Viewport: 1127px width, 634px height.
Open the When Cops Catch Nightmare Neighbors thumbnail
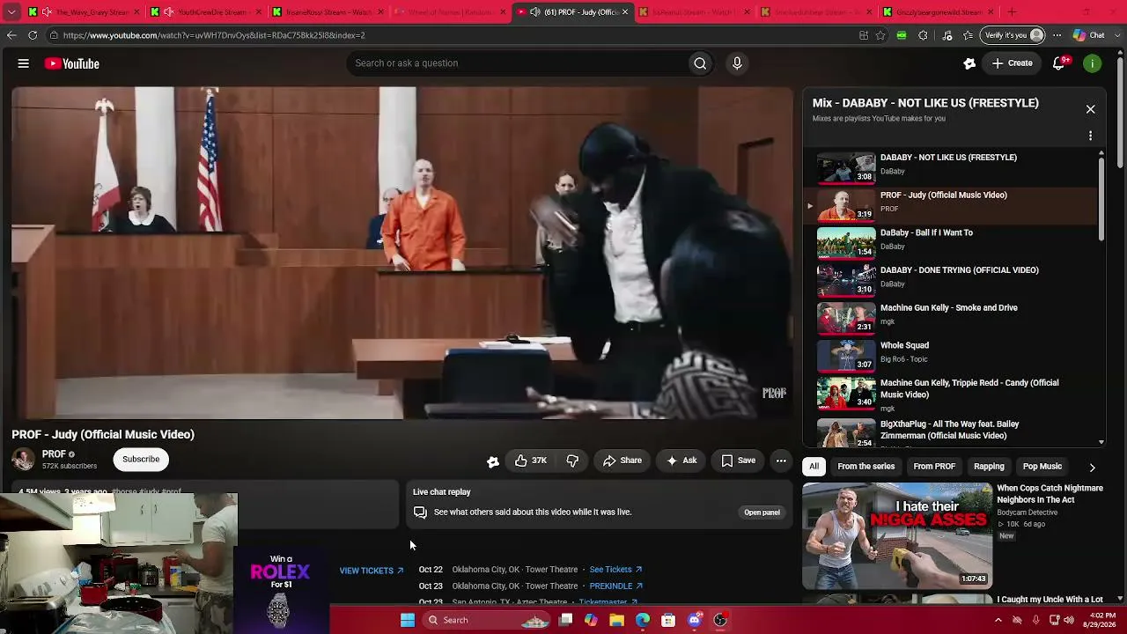897,535
